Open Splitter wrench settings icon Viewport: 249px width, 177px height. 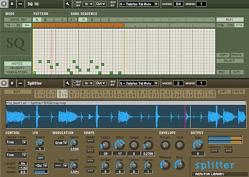tap(68, 83)
